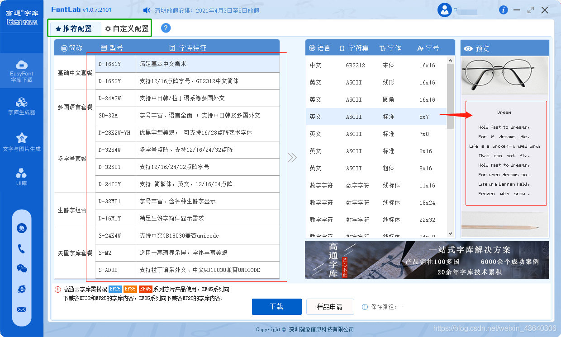The image size is (561, 337).
Task: Select the ASCII 线形 16x16 font row
Action: click(376, 83)
